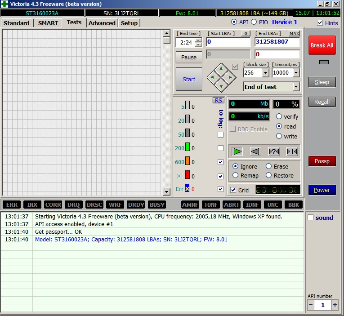344x316 pixels.
Task: Click the left arrow in diamond pad
Action: [212, 77]
